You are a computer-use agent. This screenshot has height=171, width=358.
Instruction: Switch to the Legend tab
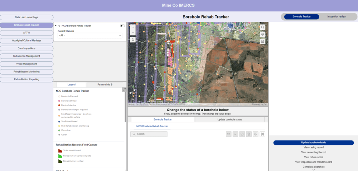pos(72,85)
